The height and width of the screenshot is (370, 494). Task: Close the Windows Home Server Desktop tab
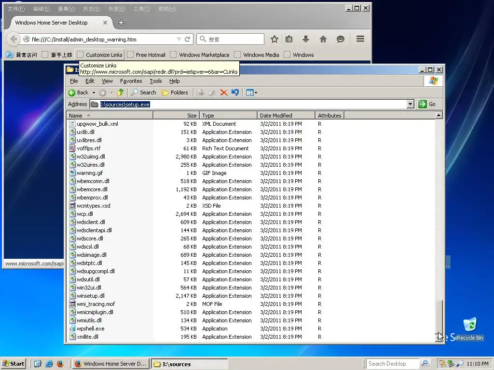point(105,23)
